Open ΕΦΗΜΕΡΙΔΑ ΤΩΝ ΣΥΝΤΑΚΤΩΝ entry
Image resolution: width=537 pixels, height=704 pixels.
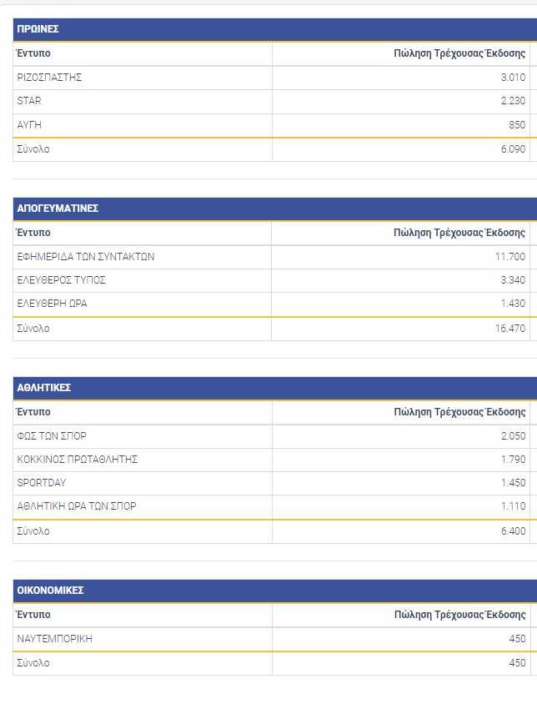point(86,257)
